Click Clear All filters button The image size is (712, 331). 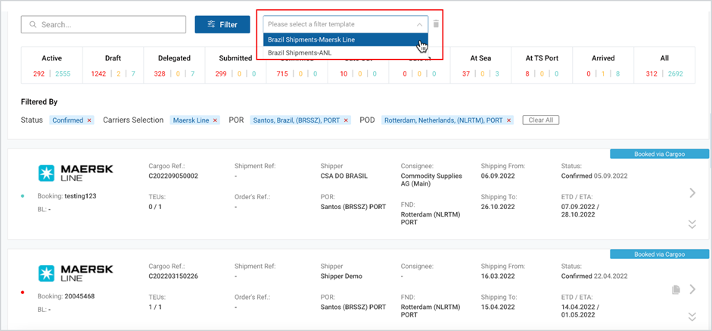click(541, 120)
